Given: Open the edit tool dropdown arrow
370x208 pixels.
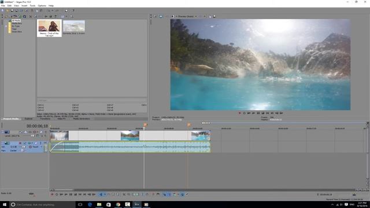Looking at the screenshot, I should point(105,194).
